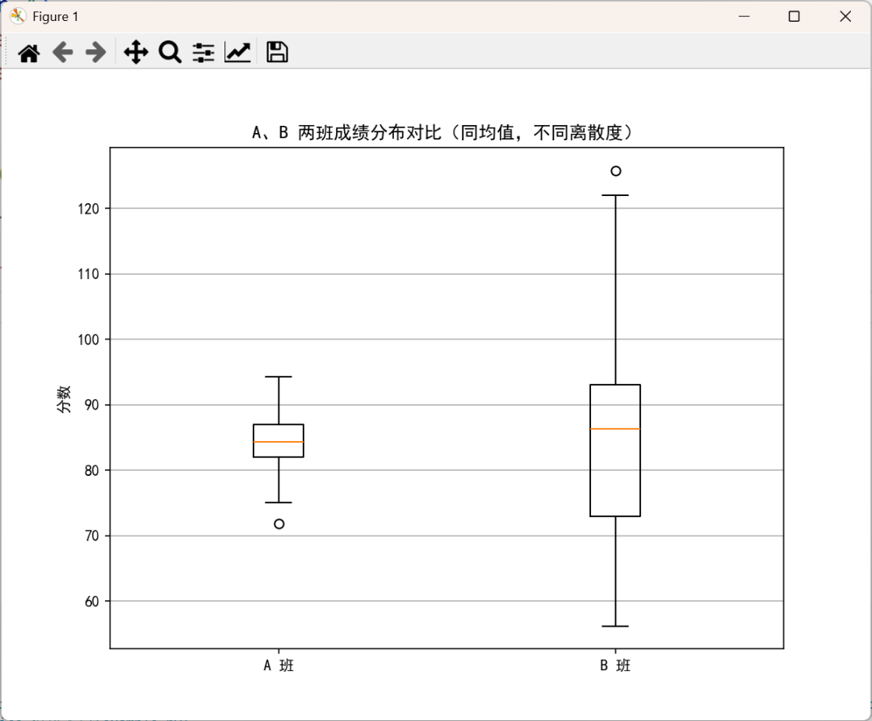Screen dimensions: 872x721
Task: Close the Figure 1 window
Action: 845,16
